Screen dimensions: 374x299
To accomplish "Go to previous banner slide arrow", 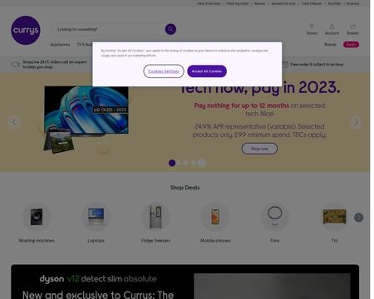I will click(x=14, y=122).
